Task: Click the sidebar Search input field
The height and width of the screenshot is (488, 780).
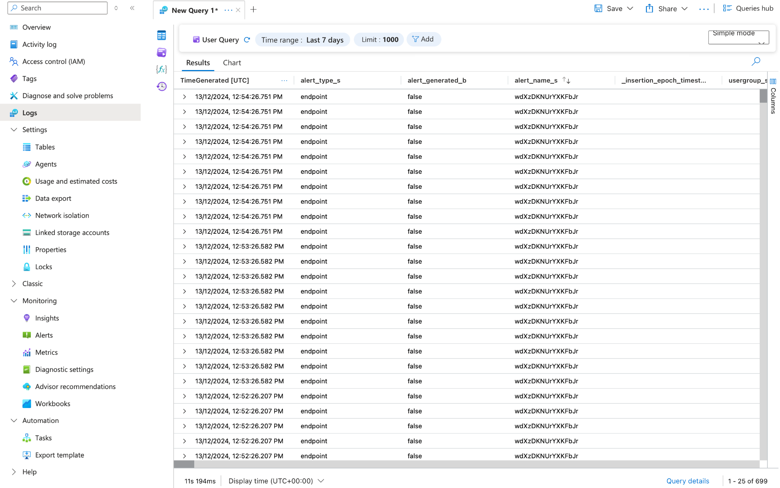Action: 58,8
